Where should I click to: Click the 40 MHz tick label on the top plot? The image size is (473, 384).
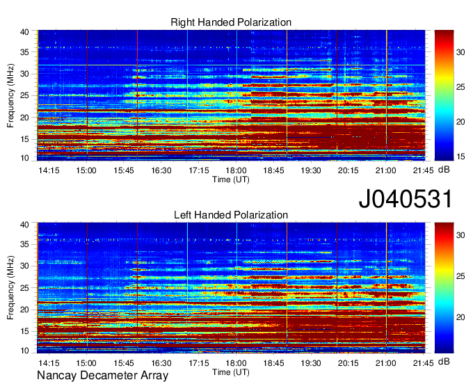click(24, 32)
